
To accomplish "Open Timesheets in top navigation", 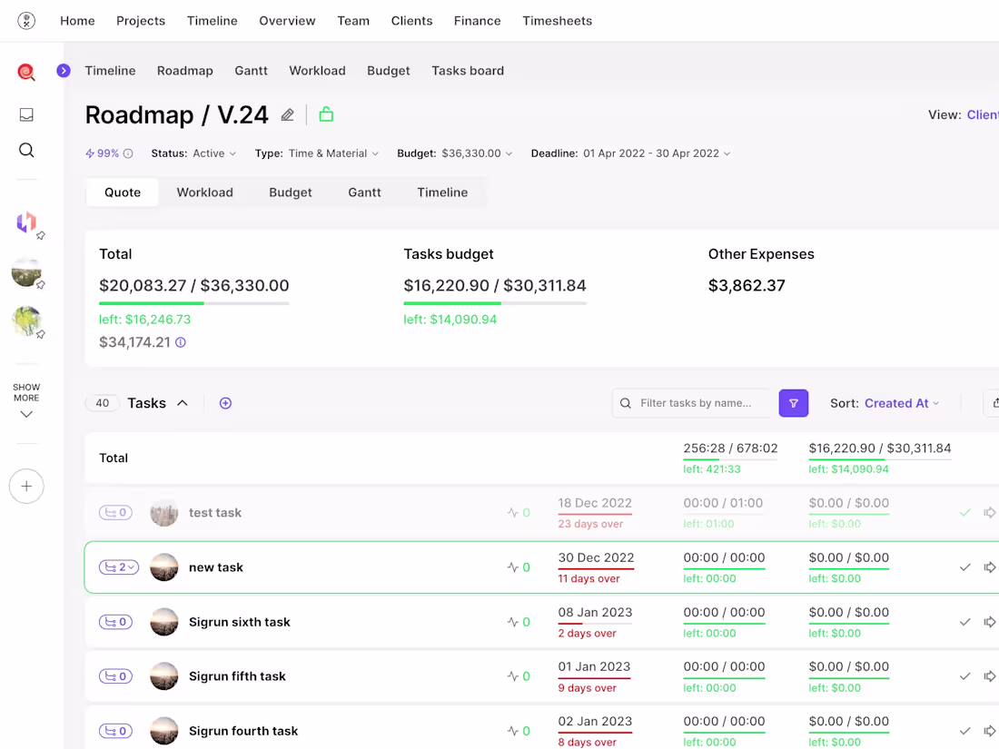I will pyautogui.click(x=557, y=21).
